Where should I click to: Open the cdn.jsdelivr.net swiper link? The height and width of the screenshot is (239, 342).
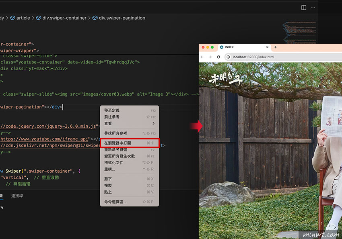click(50, 145)
